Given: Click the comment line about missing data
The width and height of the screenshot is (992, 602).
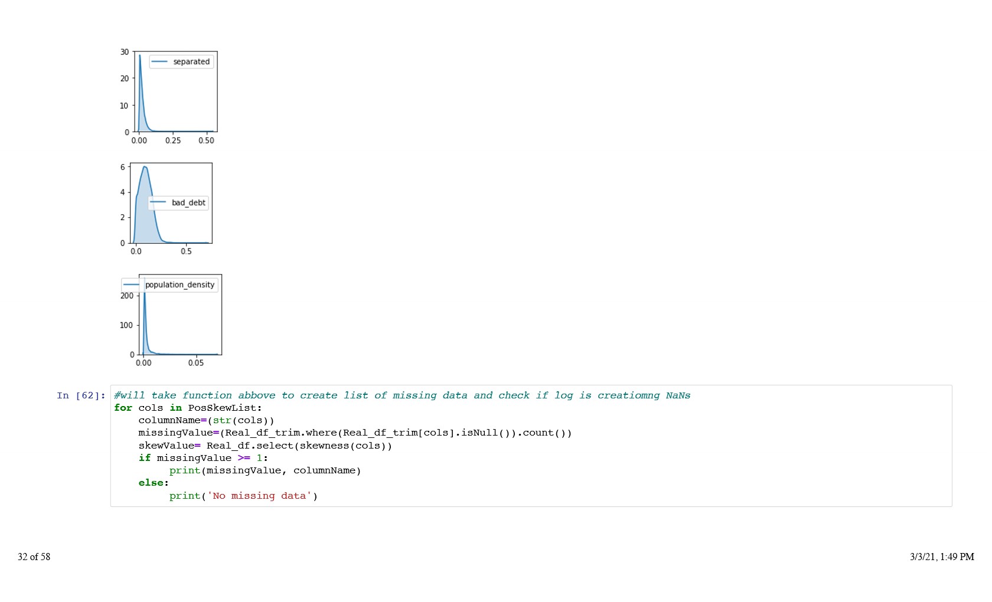Looking at the screenshot, I should point(402,395).
